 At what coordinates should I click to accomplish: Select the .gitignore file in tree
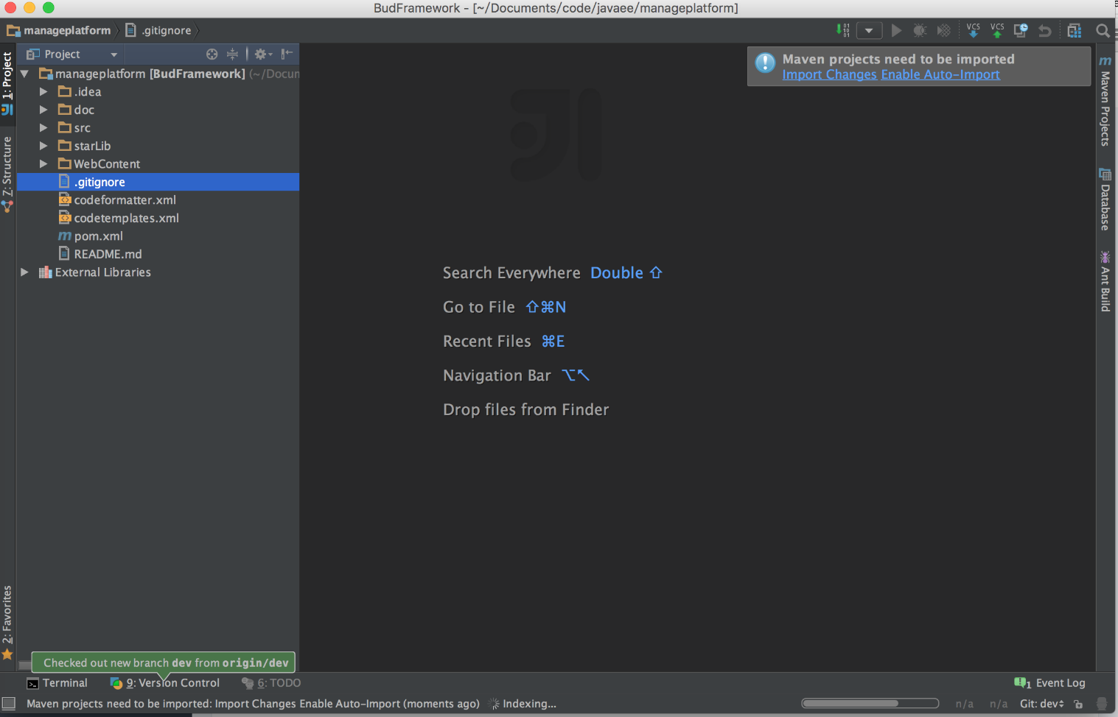[158, 182]
